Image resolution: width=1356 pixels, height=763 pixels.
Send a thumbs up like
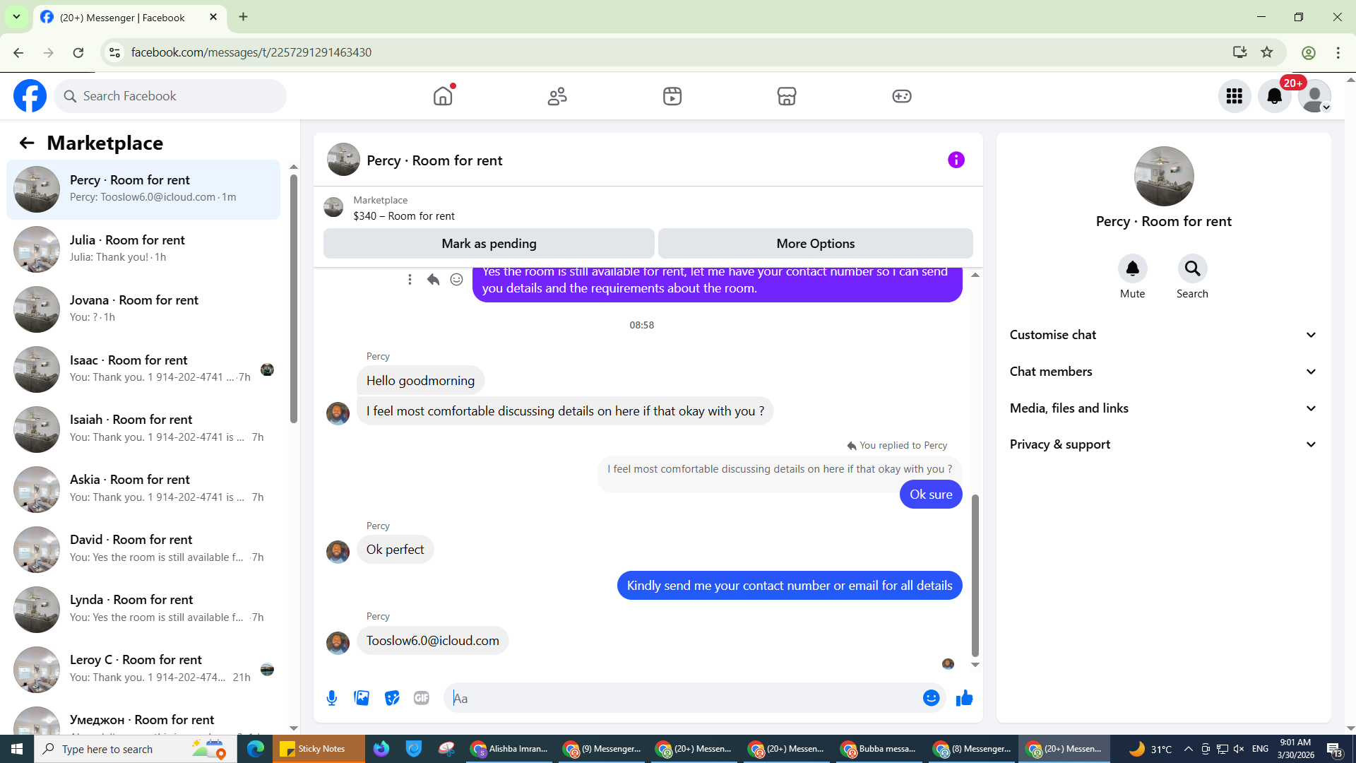point(964,698)
